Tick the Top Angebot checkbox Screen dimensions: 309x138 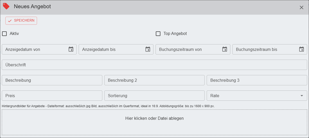tap(158, 34)
